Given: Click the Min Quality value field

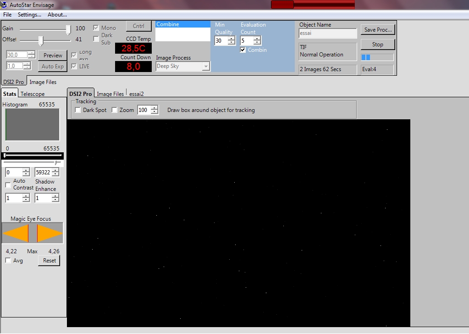Looking at the screenshot, I should 221,41.
